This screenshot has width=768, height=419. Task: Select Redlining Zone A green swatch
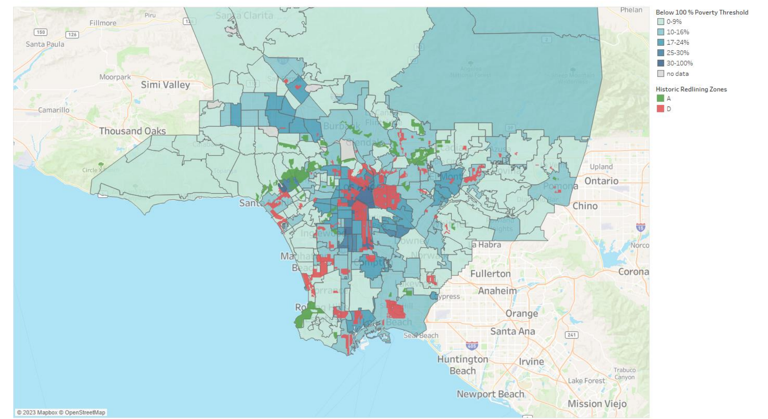point(660,98)
